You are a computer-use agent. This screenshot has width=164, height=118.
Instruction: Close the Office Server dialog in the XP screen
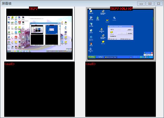point(132,26)
